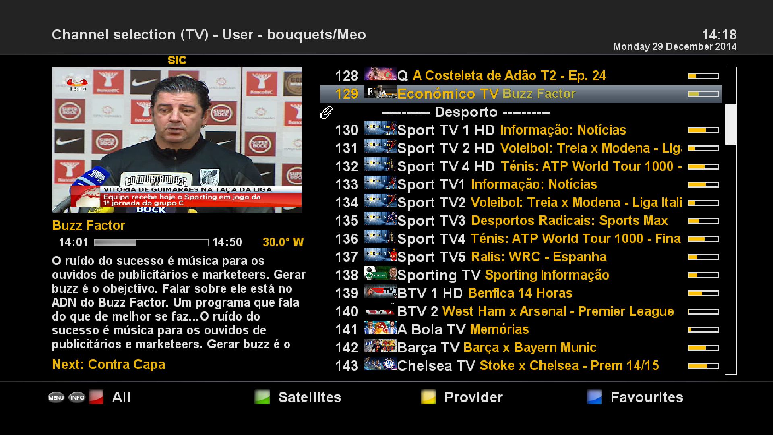Select the Chelsea TV channel logo
Screen dimensions: 773x435
click(x=380, y=364)
